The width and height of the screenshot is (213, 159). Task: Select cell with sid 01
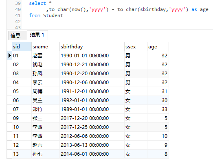pyautogui.click(x=22, y=56)
